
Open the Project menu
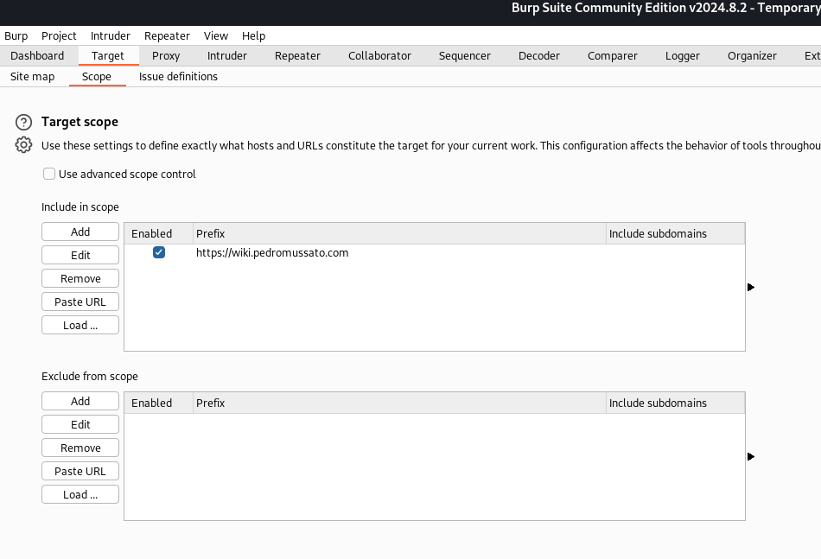tap(59, 36)
